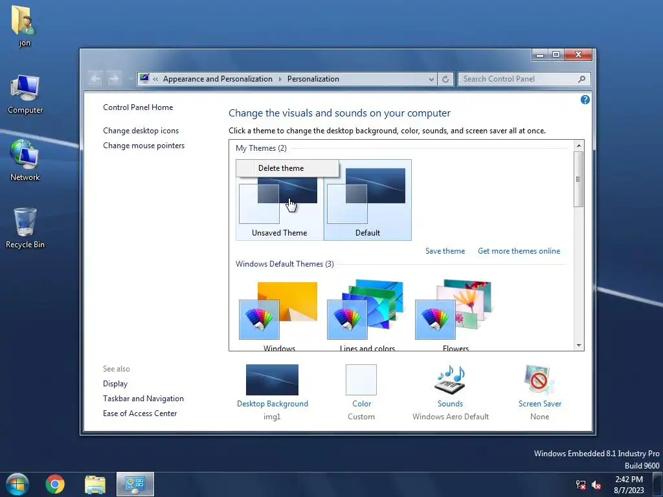Click the Desktop Background link text
Screen dimensions: 663x497
tap(273, 404)
